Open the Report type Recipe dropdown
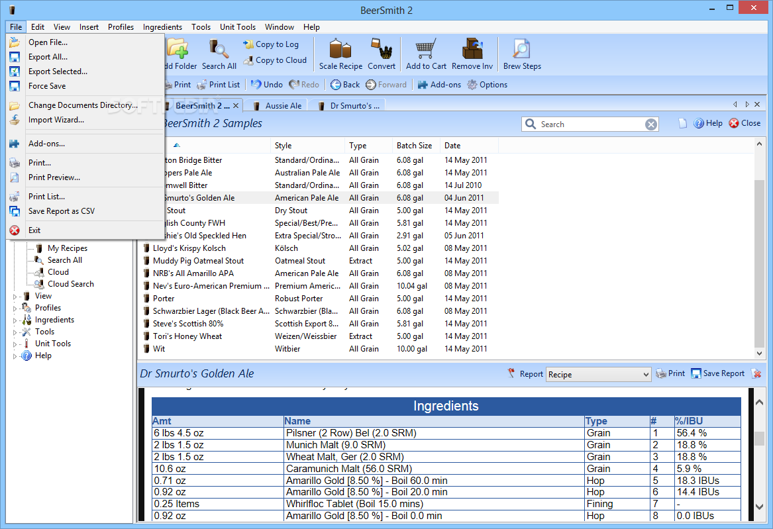Image resolution: width=773 pixels, height=529 pixels. [x=599, y=374]
